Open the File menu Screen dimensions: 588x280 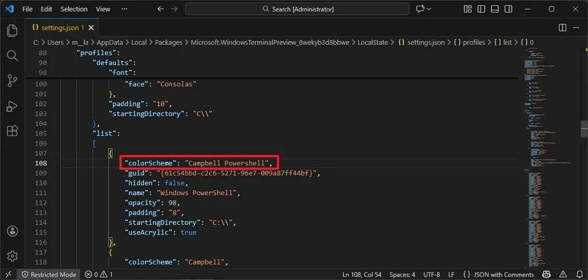[x=28, y=9]
